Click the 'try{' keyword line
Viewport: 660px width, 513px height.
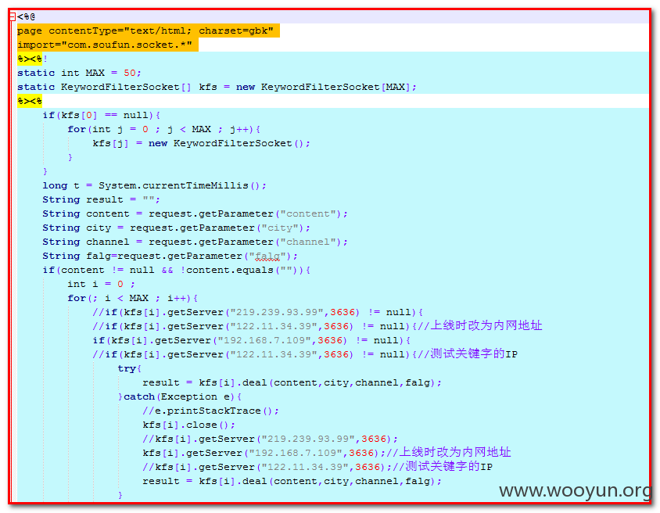(130, 368)
